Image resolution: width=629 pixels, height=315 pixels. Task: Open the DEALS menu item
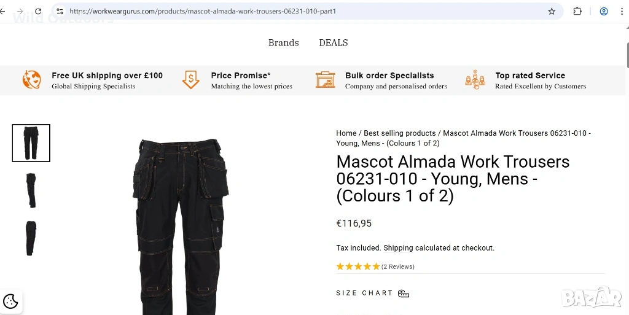(x=334, y=43)
